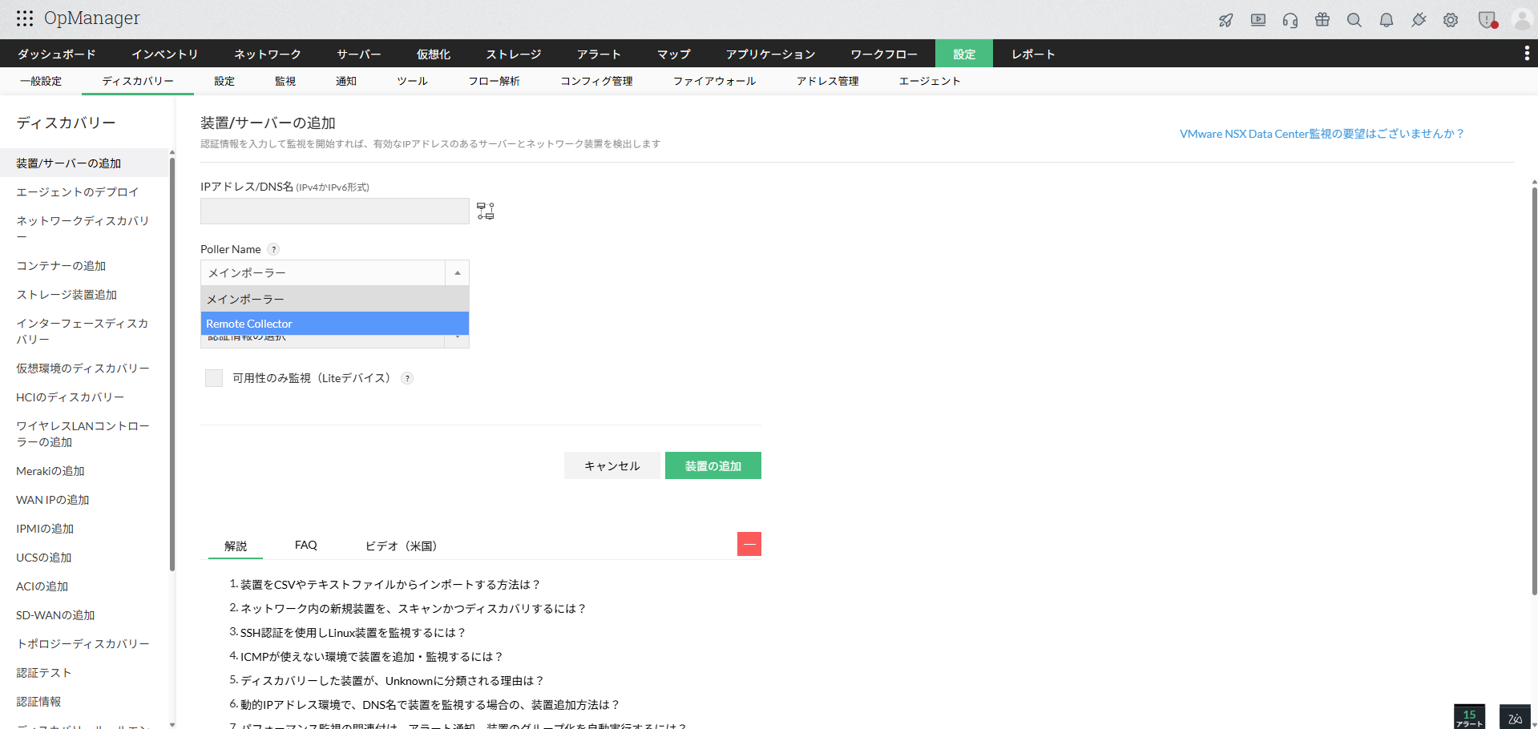Collapse the Poller Name dropdown arrow
The height and width of the screenshot is (729, 1538).
coord(458,273)
